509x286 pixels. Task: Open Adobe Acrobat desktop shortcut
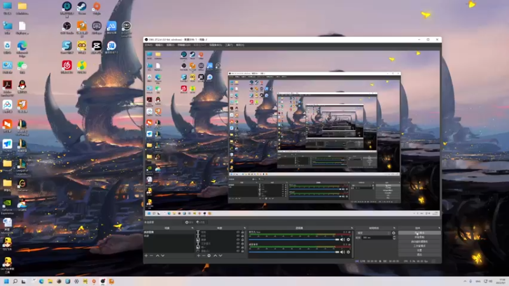(x=7, y=88)
